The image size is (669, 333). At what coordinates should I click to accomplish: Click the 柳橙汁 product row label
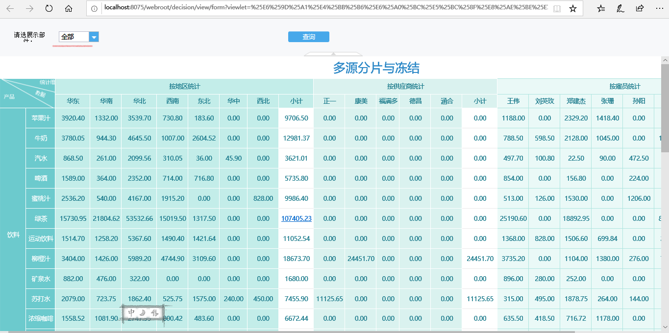point(41,259)
